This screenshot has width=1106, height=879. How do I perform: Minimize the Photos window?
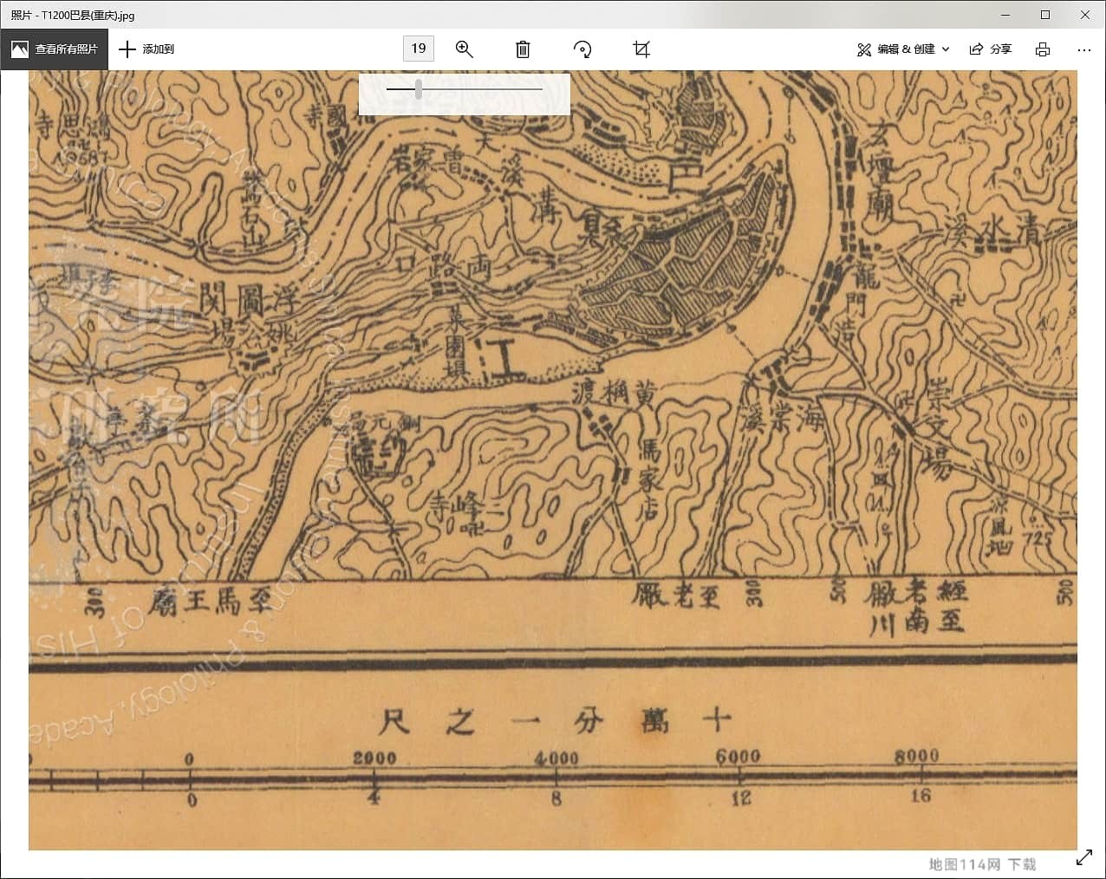1005,15
